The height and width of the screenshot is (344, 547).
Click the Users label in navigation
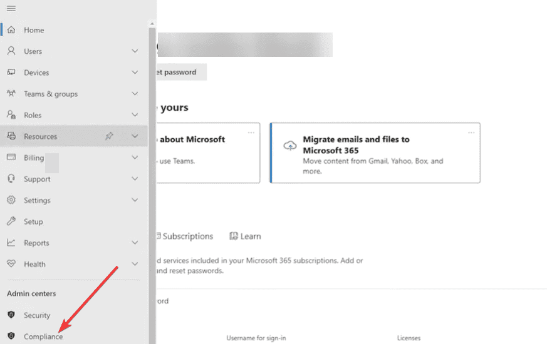[x=33, y=51]
